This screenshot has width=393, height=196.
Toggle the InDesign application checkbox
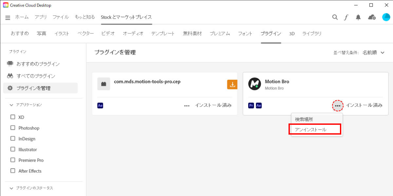[x=13, y=139]
